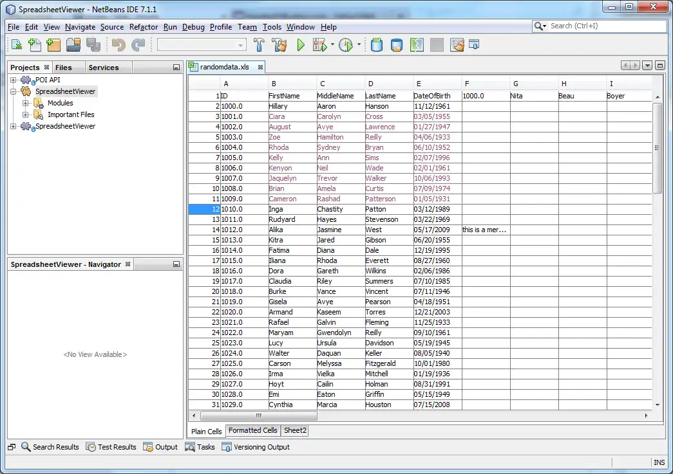Expand the POI API project node

(14, 80)
